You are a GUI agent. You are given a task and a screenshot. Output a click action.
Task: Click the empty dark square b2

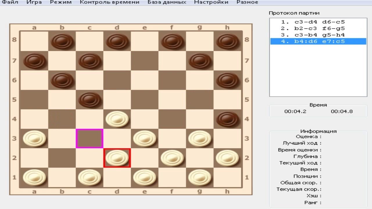62,158
